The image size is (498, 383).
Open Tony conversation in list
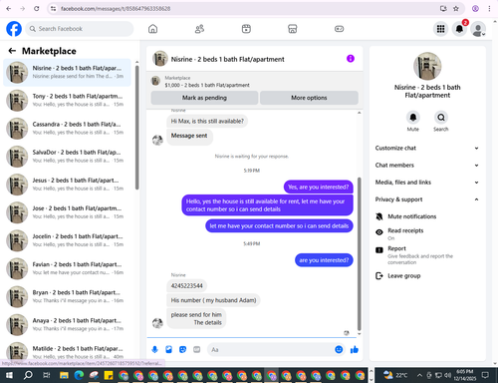pyautogui.click(x=68, y=101)
